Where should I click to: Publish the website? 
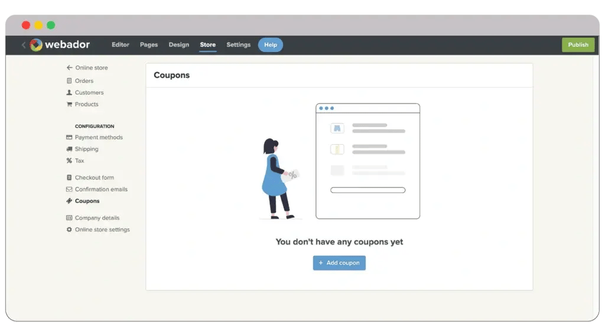(x=578, y=45)
